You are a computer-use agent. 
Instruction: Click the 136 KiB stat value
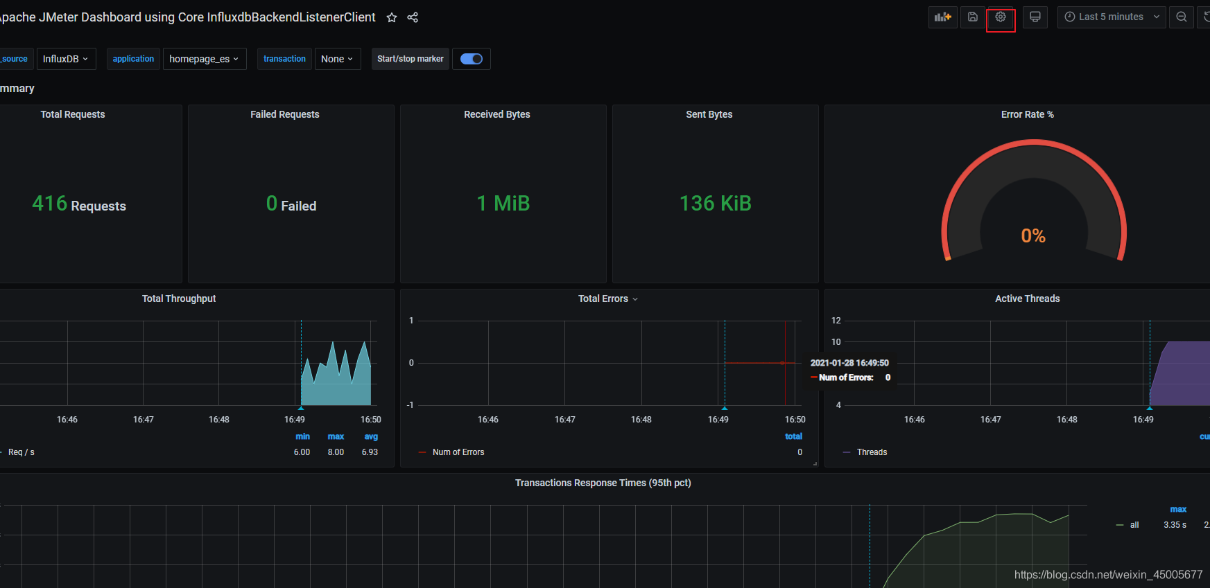(x=716, y=204)
